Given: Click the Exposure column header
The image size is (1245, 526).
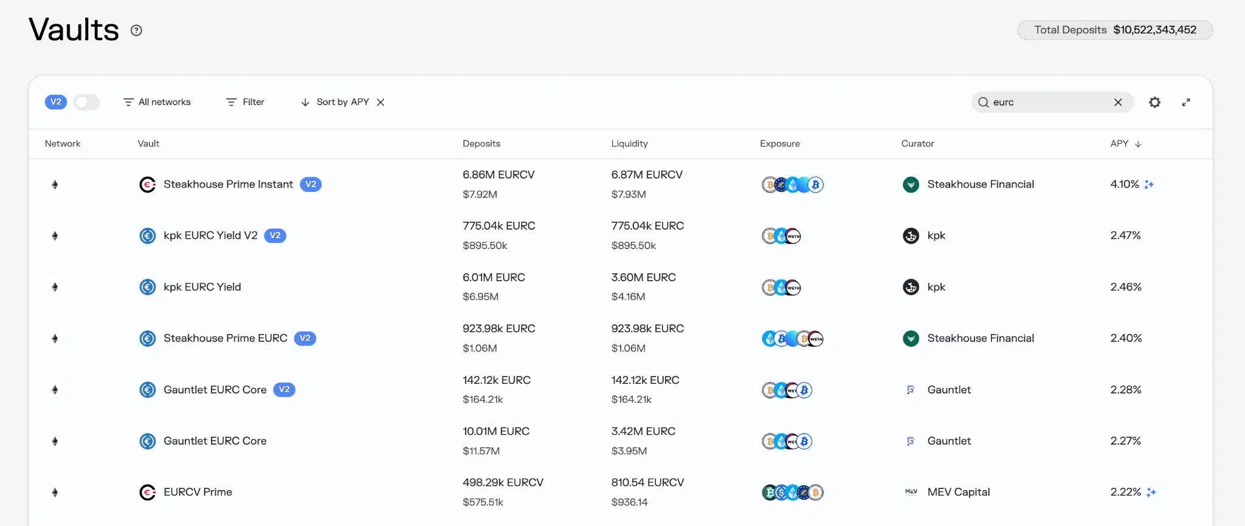Looking at the screenshot, I should pos(780,144).
